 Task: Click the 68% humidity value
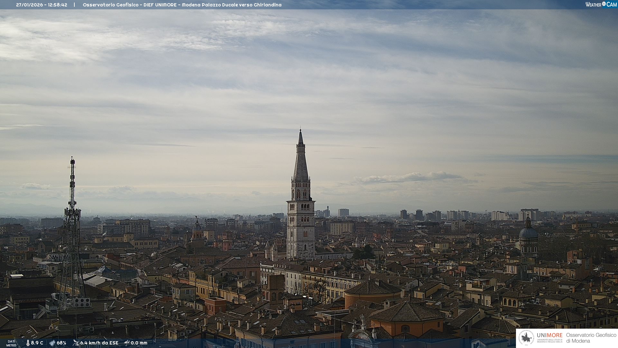tap(61, 343)
